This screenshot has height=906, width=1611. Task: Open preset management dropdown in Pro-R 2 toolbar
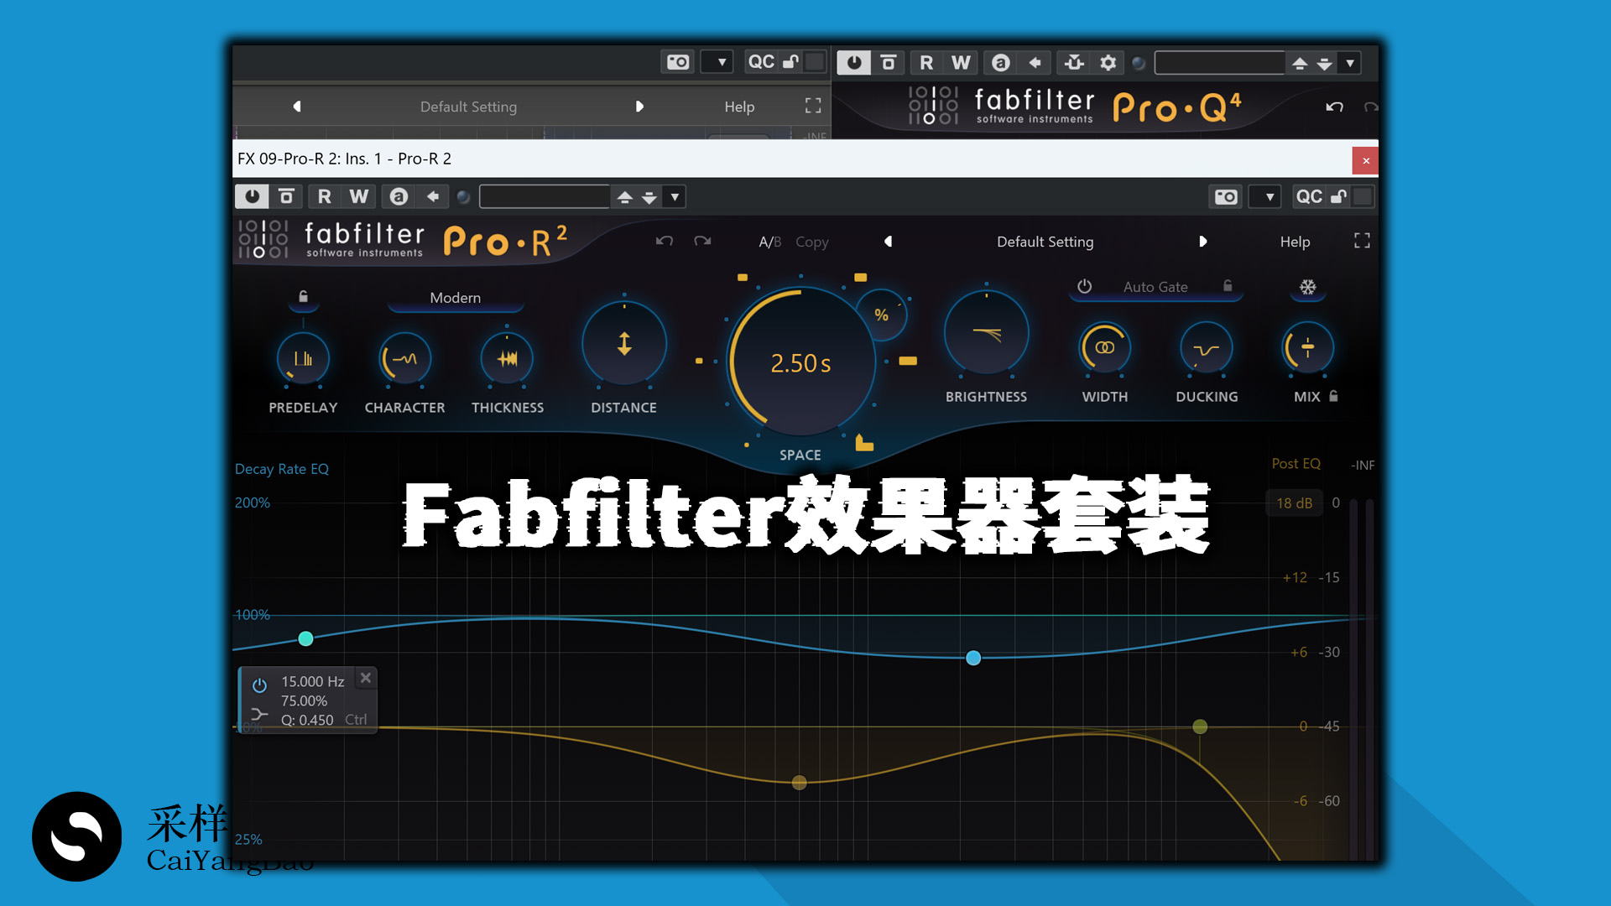[675, 197]
